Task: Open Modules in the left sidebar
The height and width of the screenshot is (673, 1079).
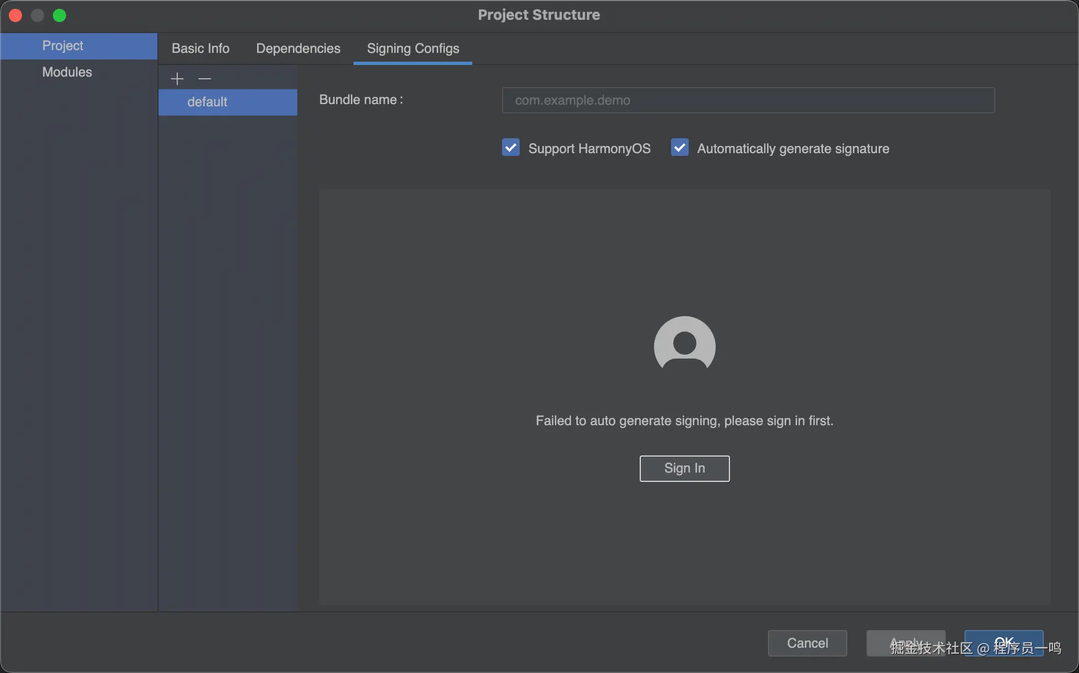Action: tap(67, 72)
